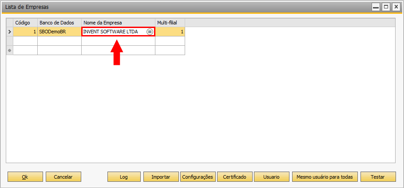Click the Importar button

tap(161, 177)
